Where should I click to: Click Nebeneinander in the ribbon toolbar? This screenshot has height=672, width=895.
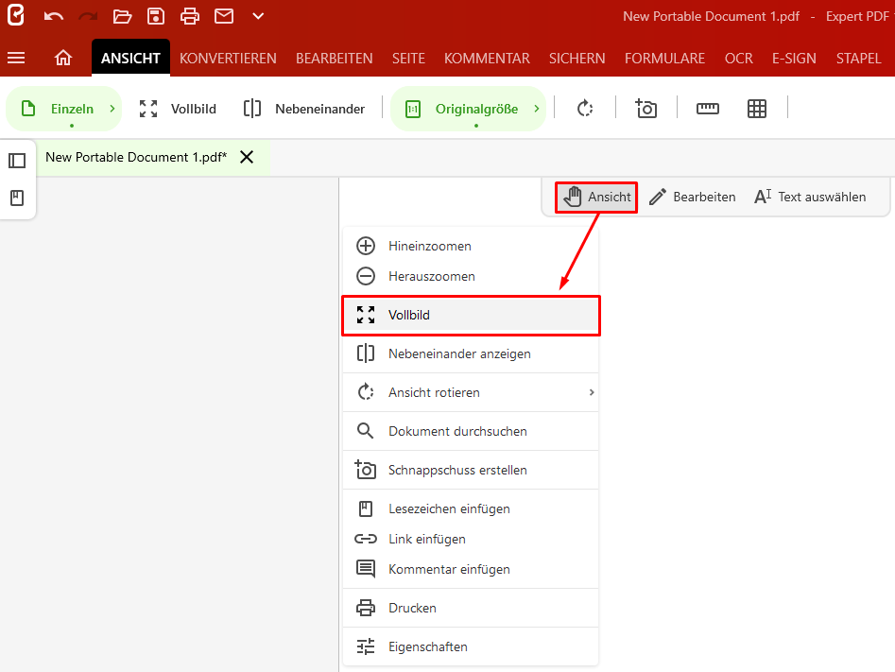(303, 109)
